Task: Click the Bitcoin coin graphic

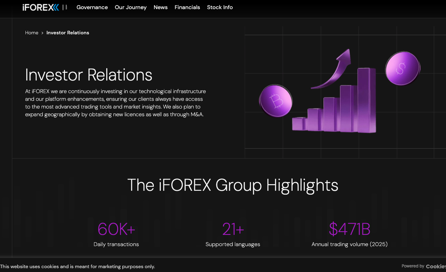Action: point(276,101)
